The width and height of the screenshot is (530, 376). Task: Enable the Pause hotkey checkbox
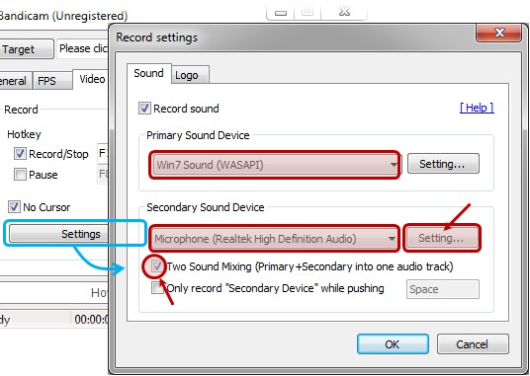click(x=20, y=175)
